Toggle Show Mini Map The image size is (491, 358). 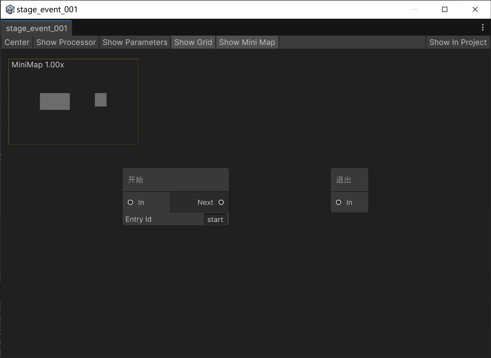247,42
